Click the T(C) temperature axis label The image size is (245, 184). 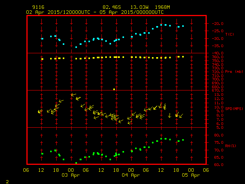[x=230, y=34]
